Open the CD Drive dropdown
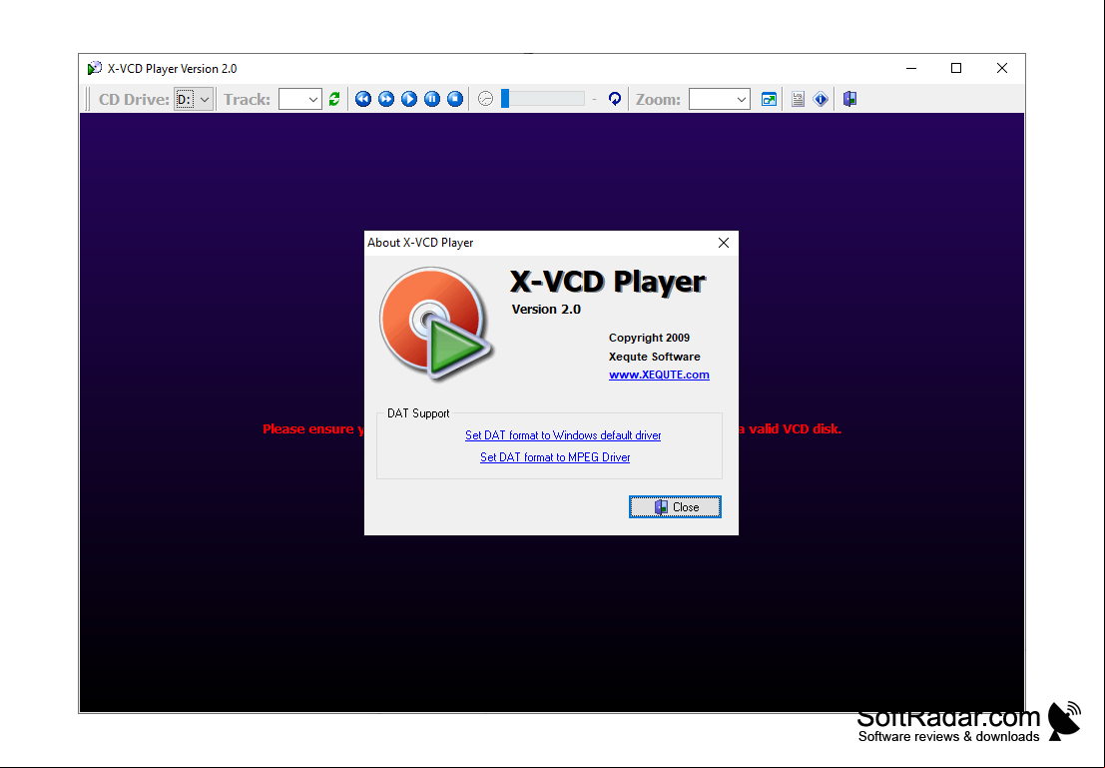This screenshot has height=768, width=1105. [194, 100]
